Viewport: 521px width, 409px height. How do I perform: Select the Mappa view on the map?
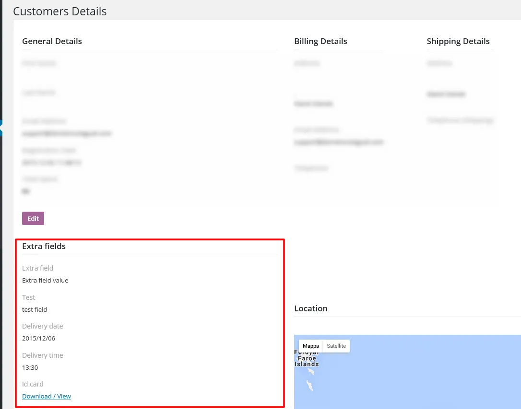pos(310,345)
